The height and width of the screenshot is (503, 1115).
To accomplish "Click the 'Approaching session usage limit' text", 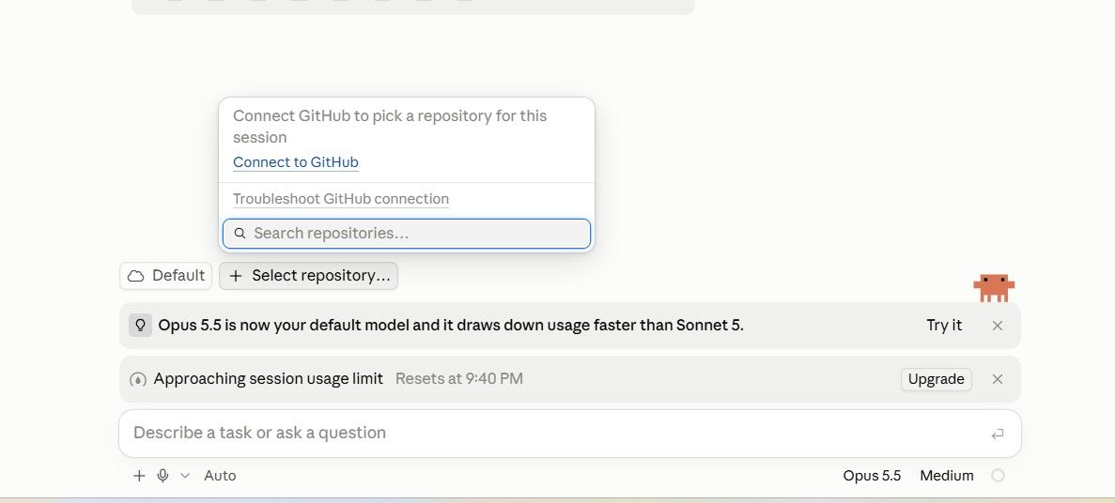I will [x=268, y=379].
